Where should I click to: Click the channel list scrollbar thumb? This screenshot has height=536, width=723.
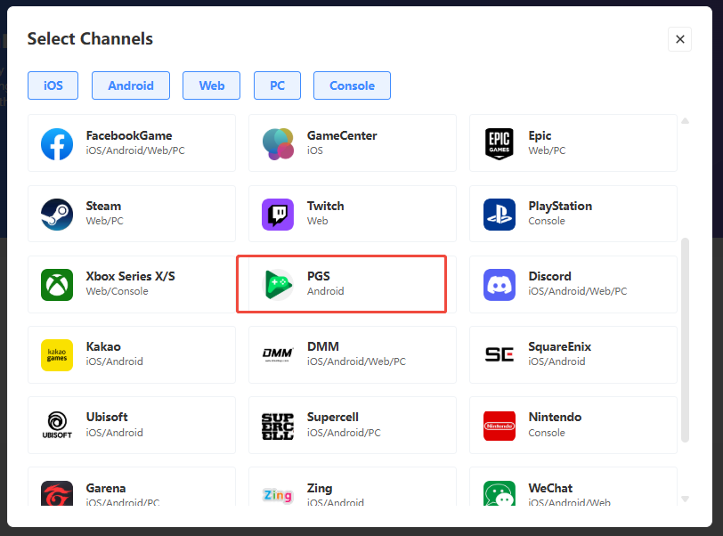point(686,340)
